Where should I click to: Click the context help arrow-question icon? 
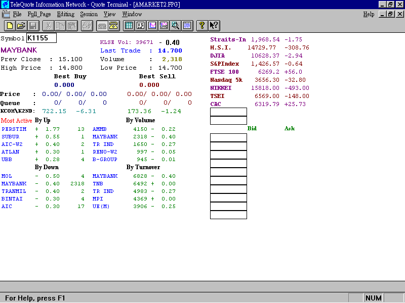tap(214, 26)
